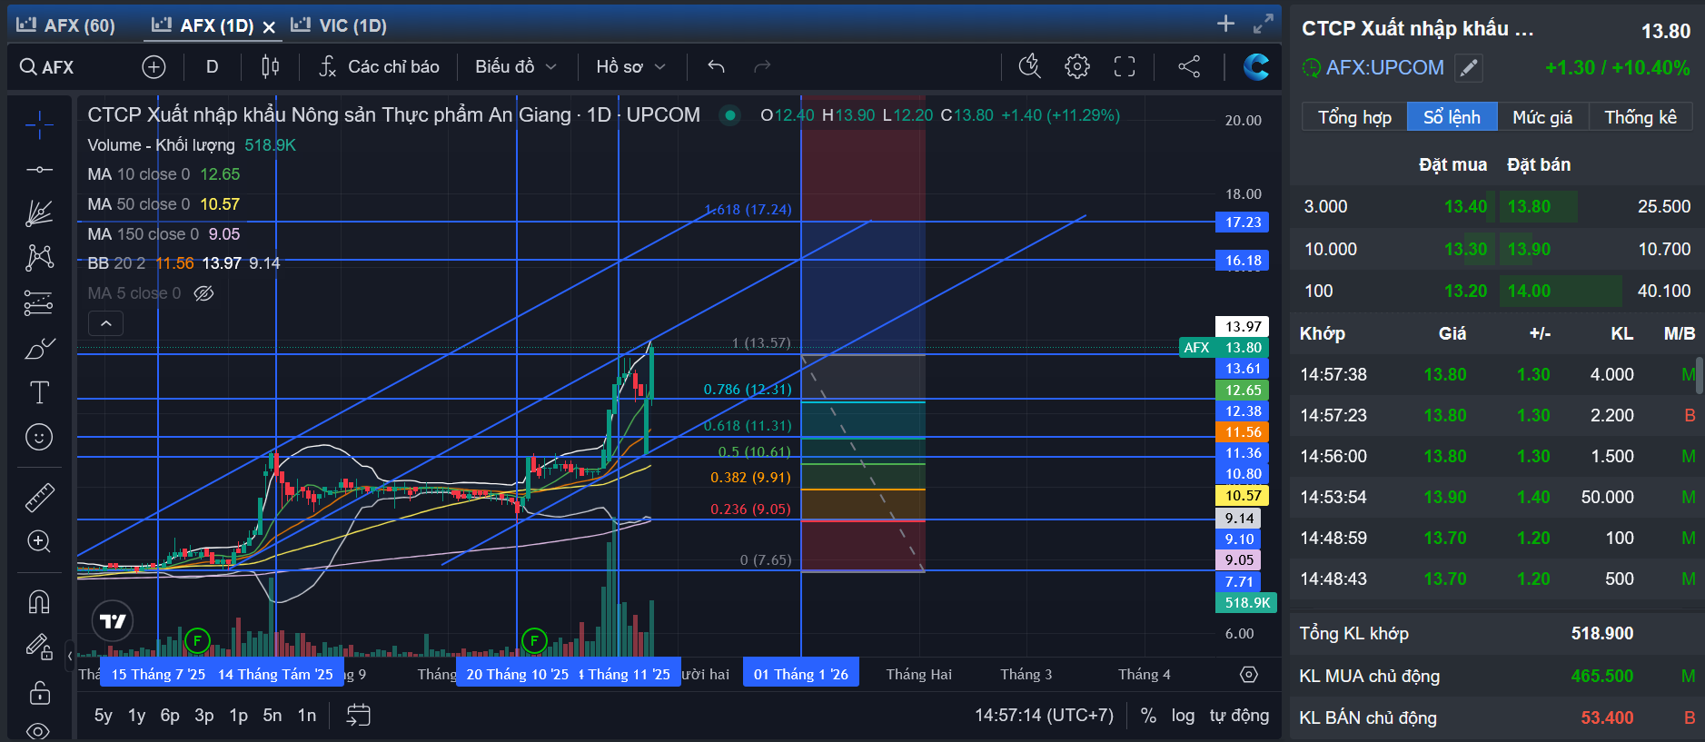
Task: Open the TradingView logo link
Action: [x=113, y=621]
